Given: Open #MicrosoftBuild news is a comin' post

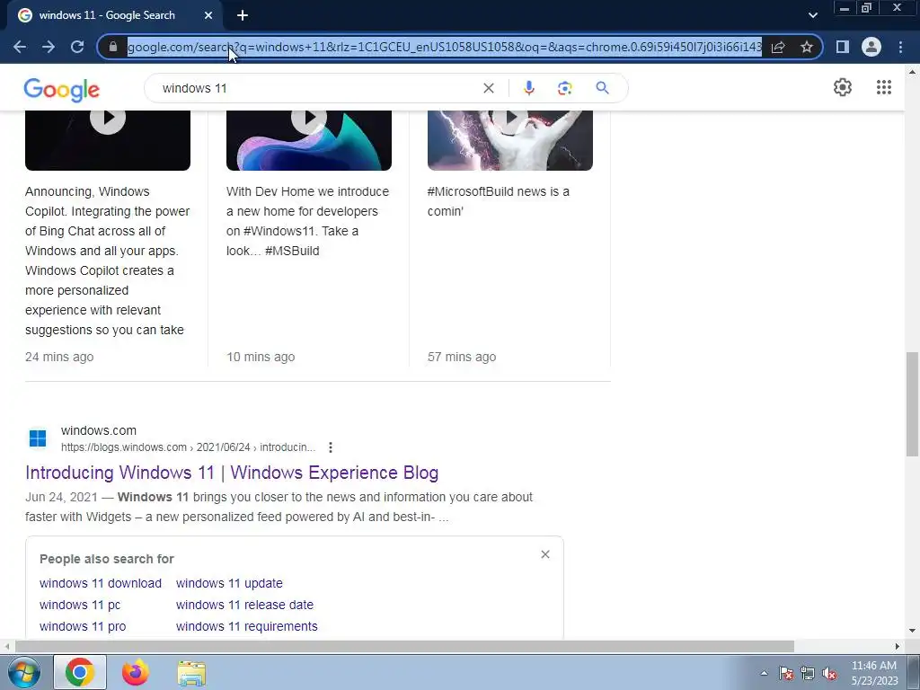Looking at the screenshot, I should click(x=498, y=201).
